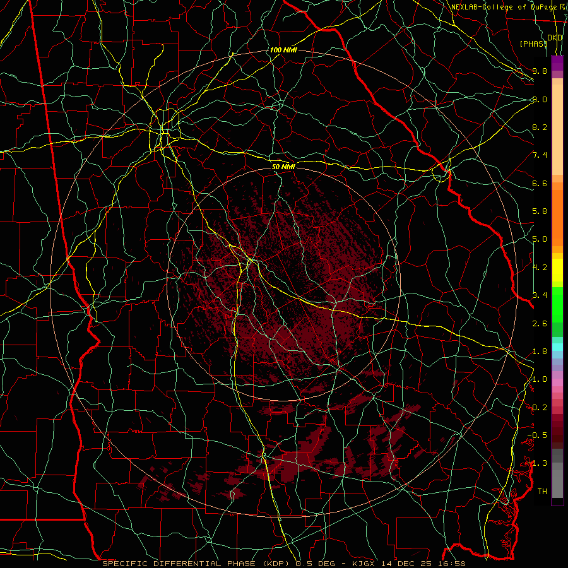Click the DKD product label above the legend
Image resolution: width=568 pixels, height=568 pixels.
pyautogui.click(x=555, y=38)
